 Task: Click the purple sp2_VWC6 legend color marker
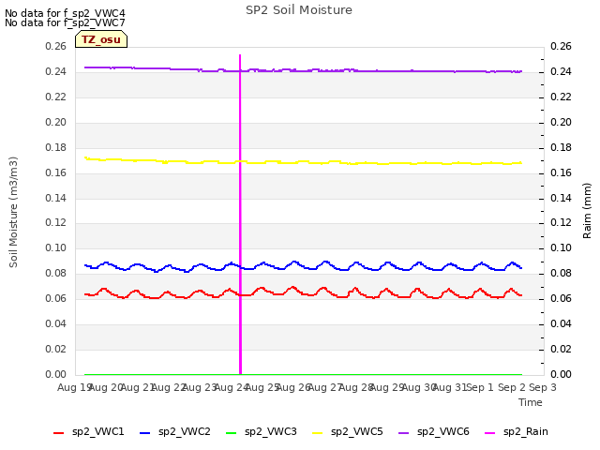404,433
